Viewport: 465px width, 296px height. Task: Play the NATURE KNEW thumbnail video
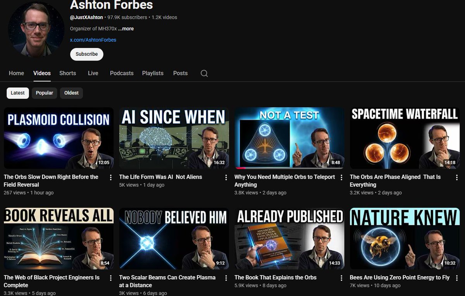point(405,239)
